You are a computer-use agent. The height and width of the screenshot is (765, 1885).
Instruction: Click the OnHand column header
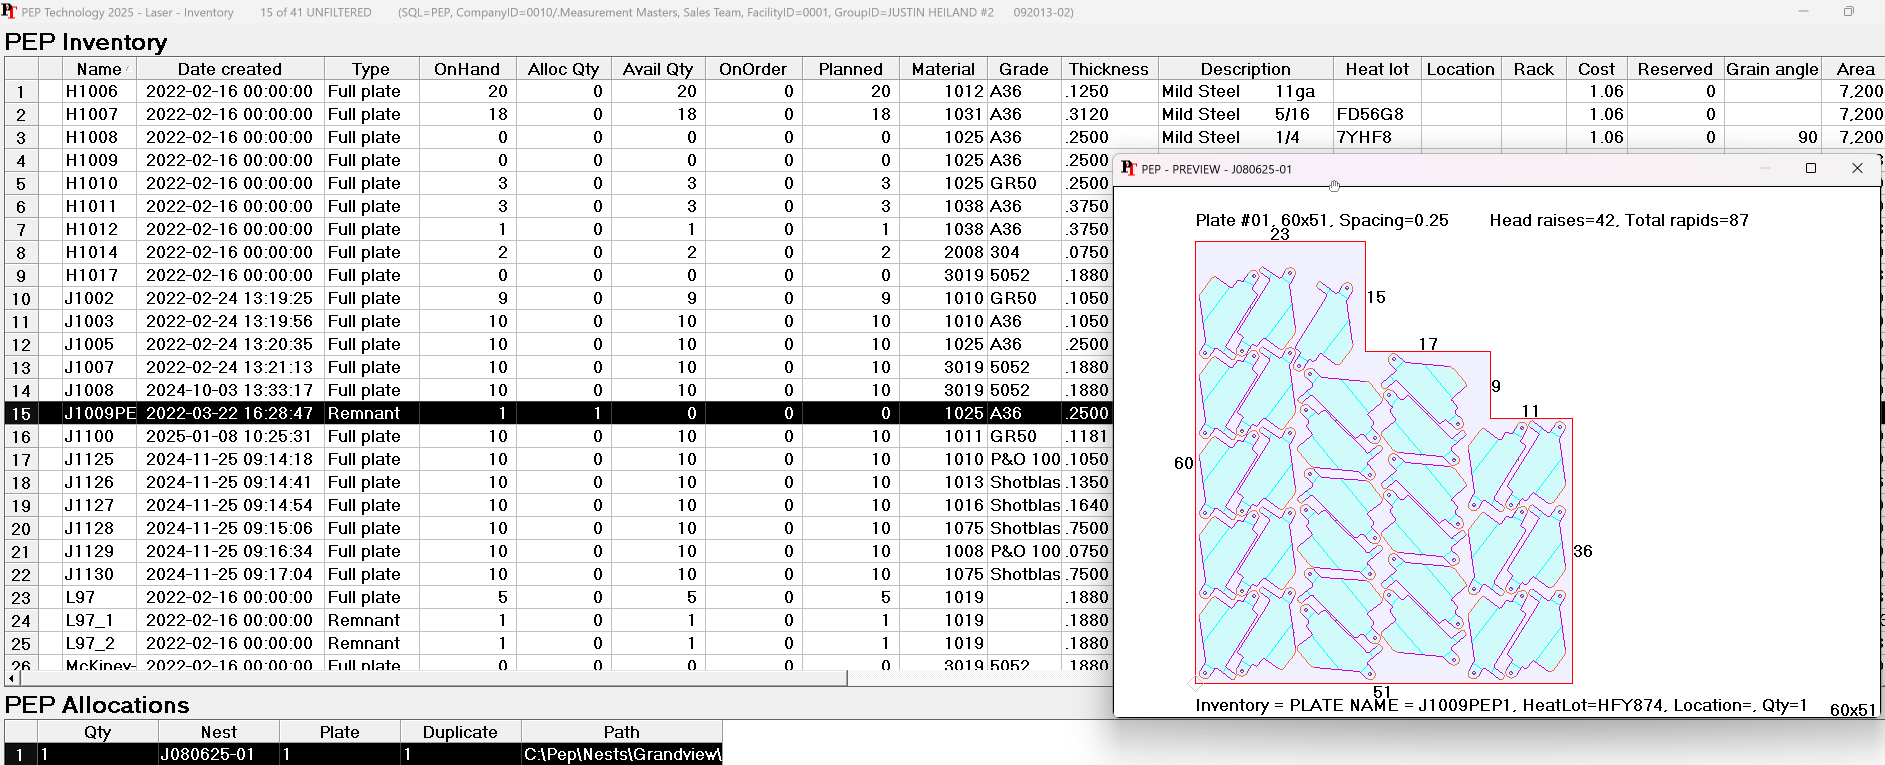[x=467, y=69]
